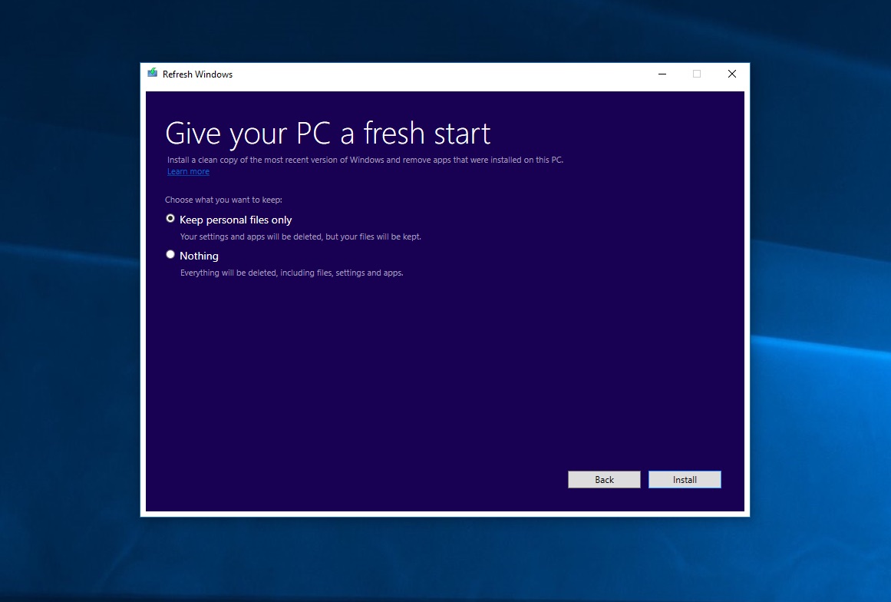Click the Nothing option label text
Image resolution: width=891 pixels, height=602 pixels.
coord(199,256)
